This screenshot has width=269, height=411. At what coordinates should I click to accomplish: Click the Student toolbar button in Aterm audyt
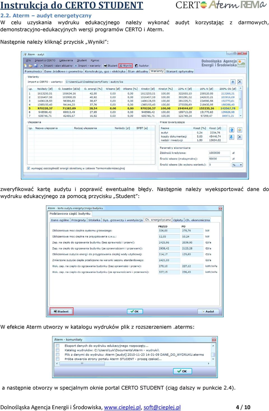110,66
